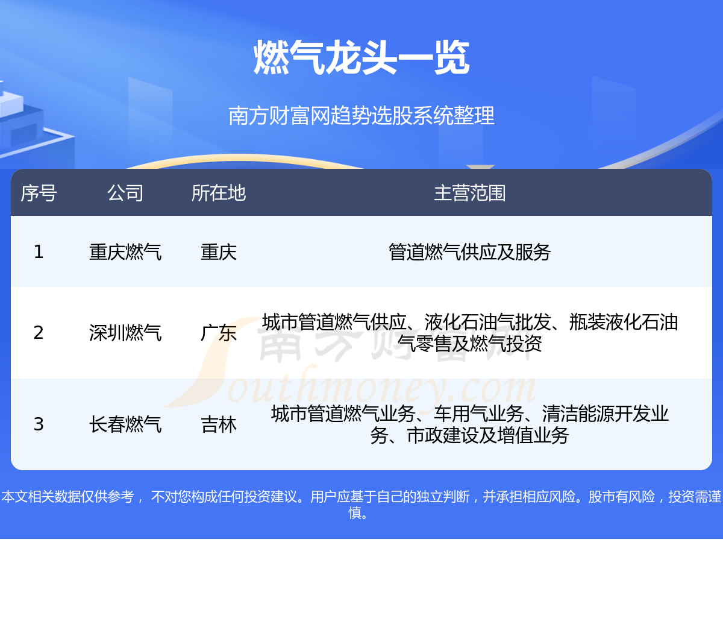Image resolution: width=723 pixels, height=633 pixels.
Task: Select row number 2 cell
Action: (x=39, y=332)
